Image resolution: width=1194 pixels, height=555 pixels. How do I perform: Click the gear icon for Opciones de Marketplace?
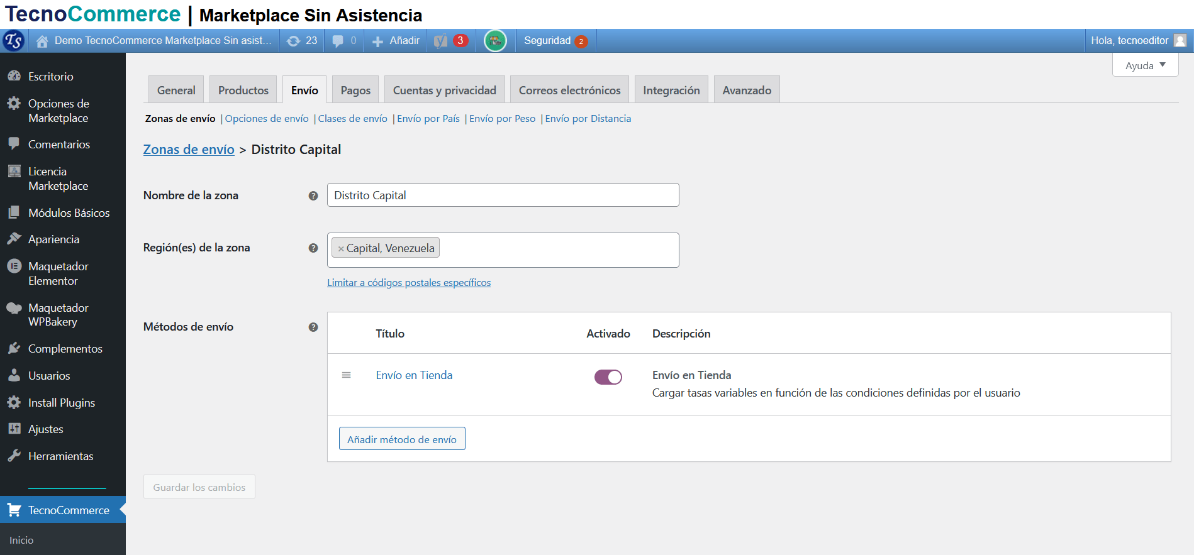coord(14,103)
